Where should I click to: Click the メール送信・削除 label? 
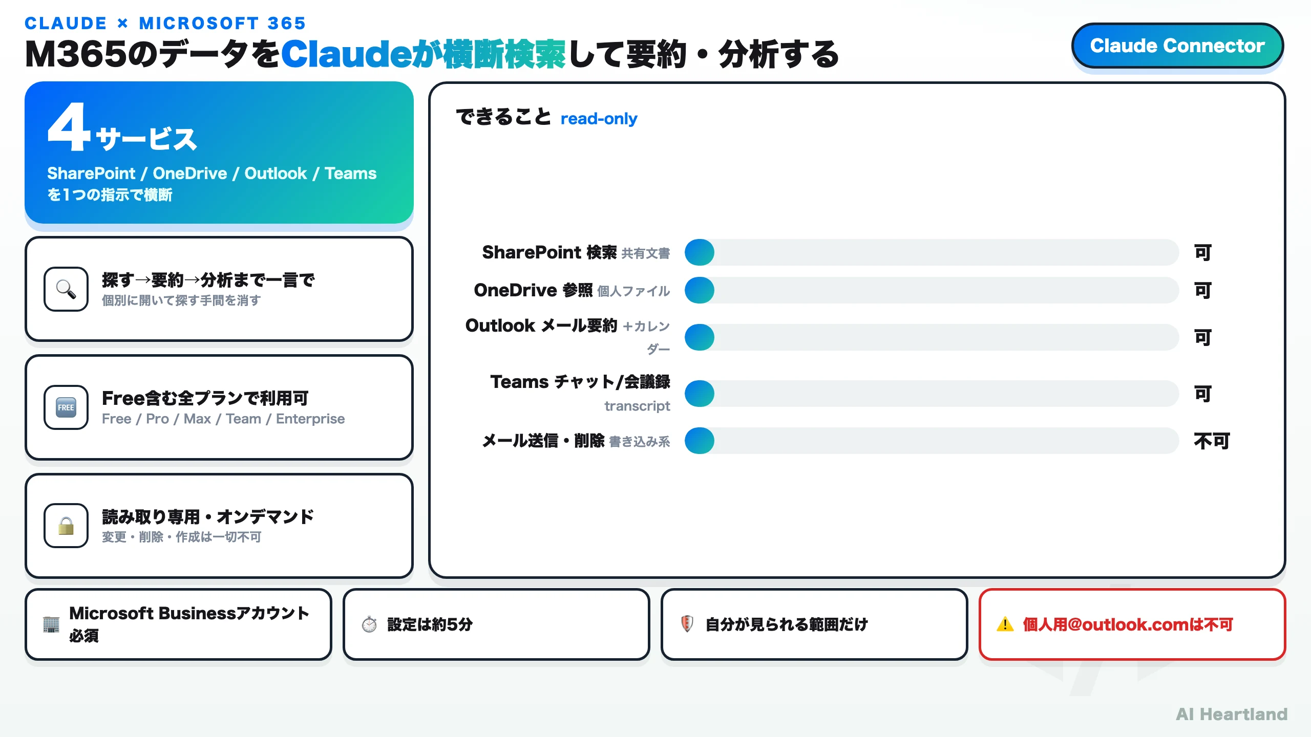coord(543,441)
